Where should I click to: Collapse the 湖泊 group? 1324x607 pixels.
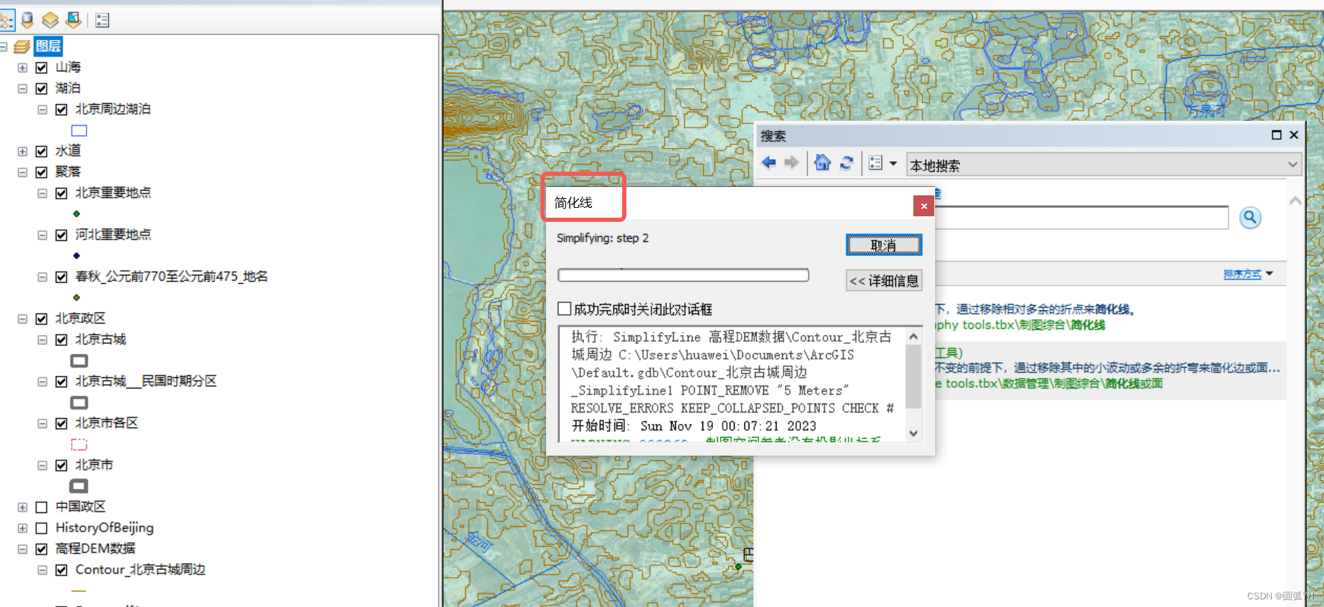pyautogui.click(x=22, y=89)
